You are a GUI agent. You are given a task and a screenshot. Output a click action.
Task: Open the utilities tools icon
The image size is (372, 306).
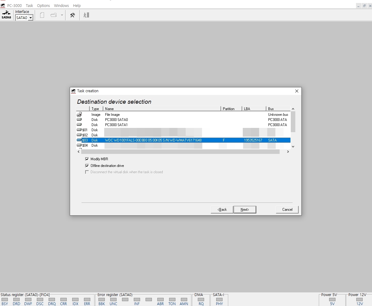(72, 15)
